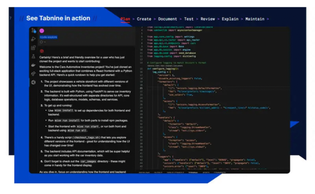Open the Docker whale icon
Image resolution: width=315 pixels, height=194 pixels.
[x=33, y=65]
